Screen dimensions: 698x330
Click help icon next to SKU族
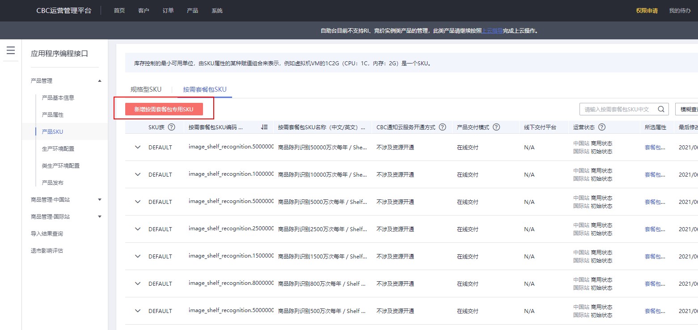[x=171, y=127]
